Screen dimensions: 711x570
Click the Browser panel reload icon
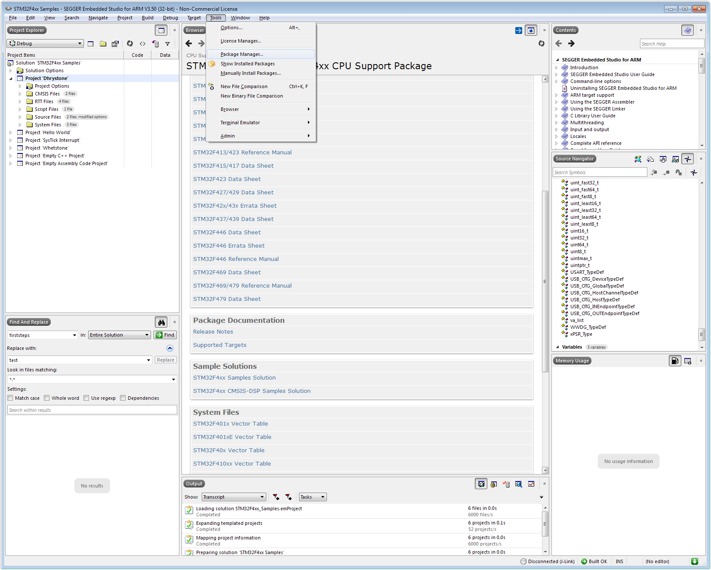[x=541, y=43]
